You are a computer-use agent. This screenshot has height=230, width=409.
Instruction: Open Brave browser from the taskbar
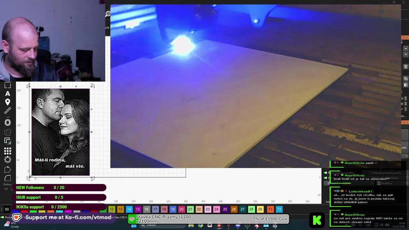[x=219, y=226]
